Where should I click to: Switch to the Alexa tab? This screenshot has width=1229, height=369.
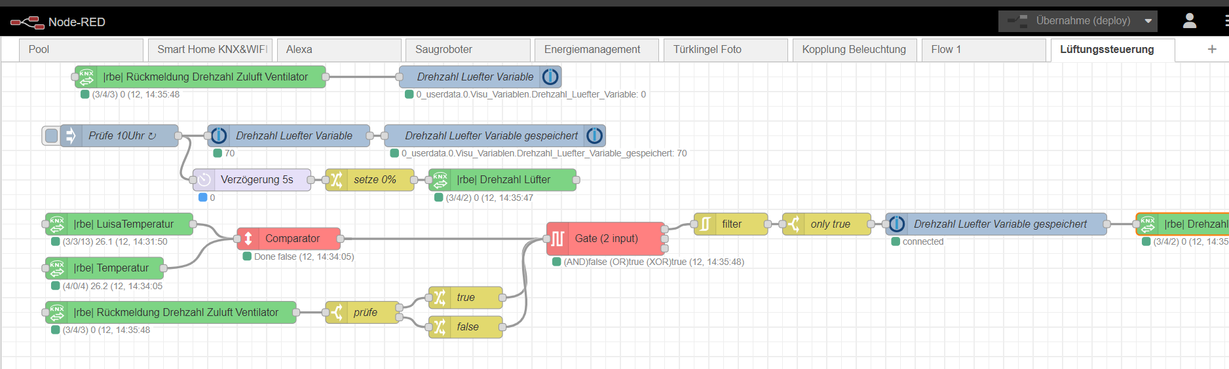[x=339, y=50]
